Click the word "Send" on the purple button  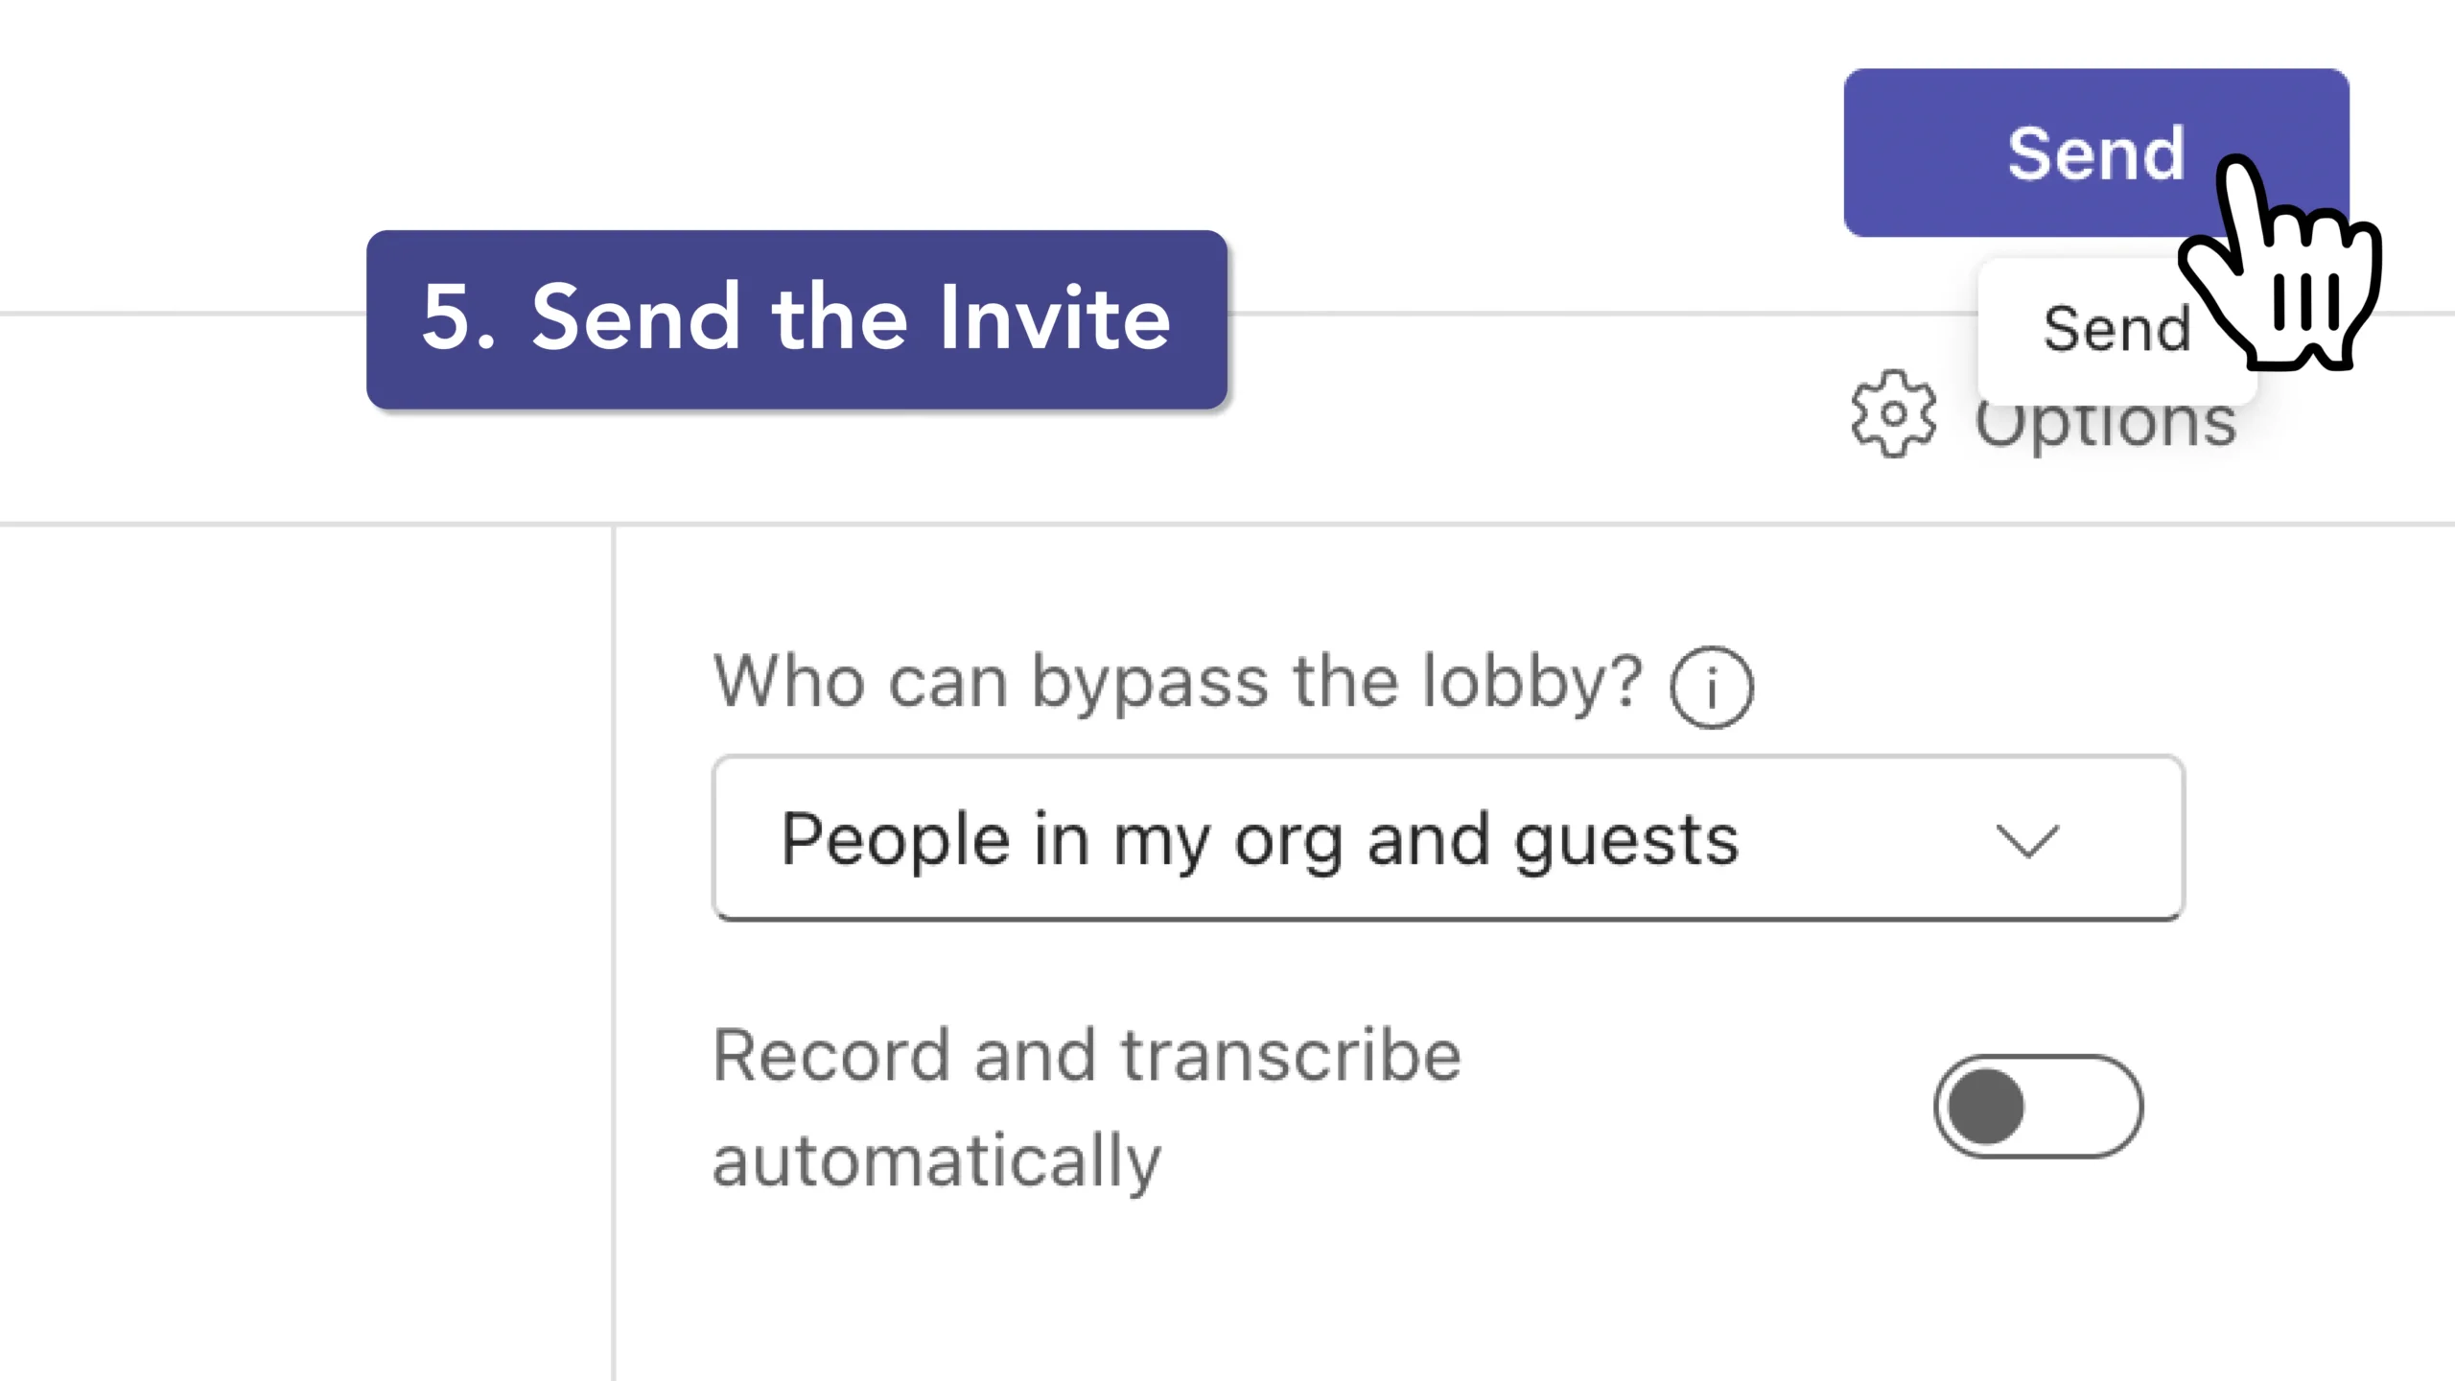click(x=2095, y=153)
